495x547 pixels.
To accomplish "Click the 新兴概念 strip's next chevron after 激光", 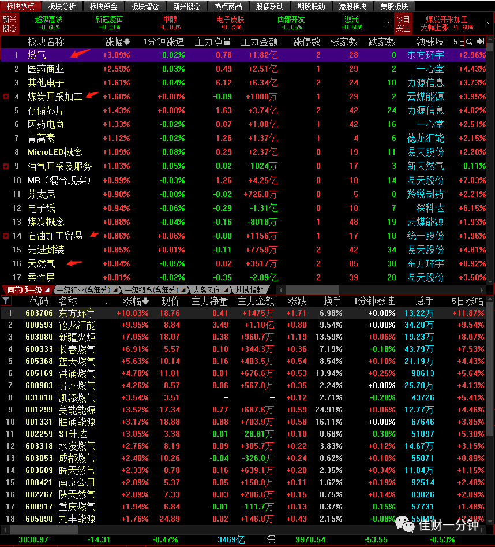I will [x=388, y=23].
